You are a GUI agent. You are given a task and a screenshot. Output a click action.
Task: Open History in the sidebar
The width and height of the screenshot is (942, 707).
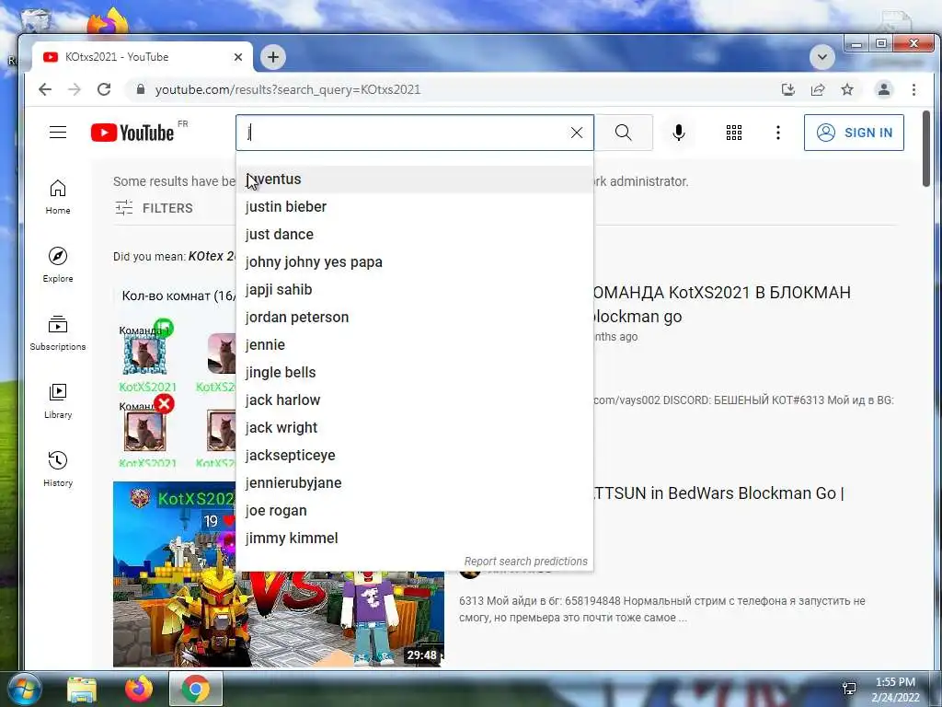(58, 469)
